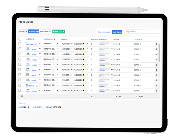Expand the nominativi dropdown in room 214 row
The height and width of the screenshot is (138, 177).
[112, 70]
